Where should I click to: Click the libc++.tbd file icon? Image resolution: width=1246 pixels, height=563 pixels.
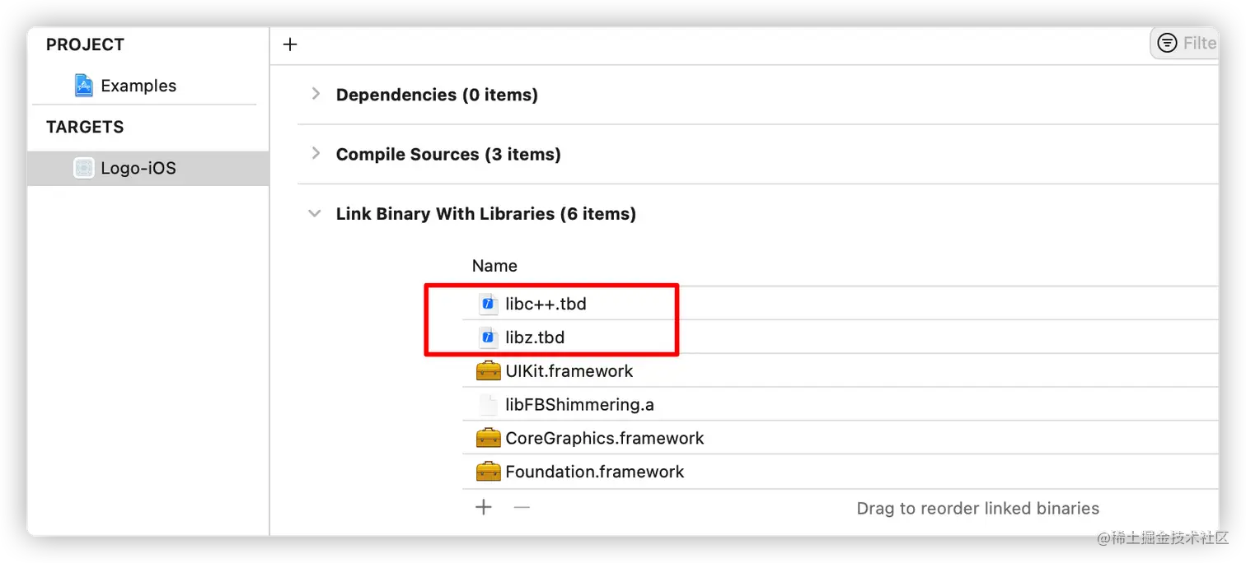(x=489, y=304)
